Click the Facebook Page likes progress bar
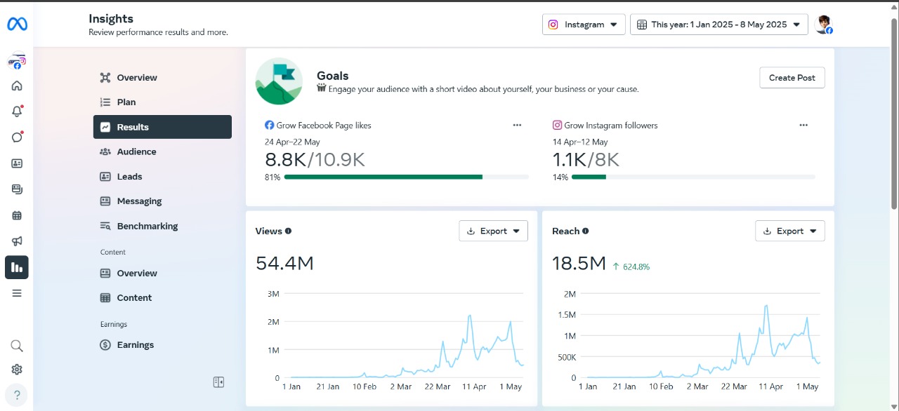The height and width of the screenshot is (411, 899). click(406, 177)
